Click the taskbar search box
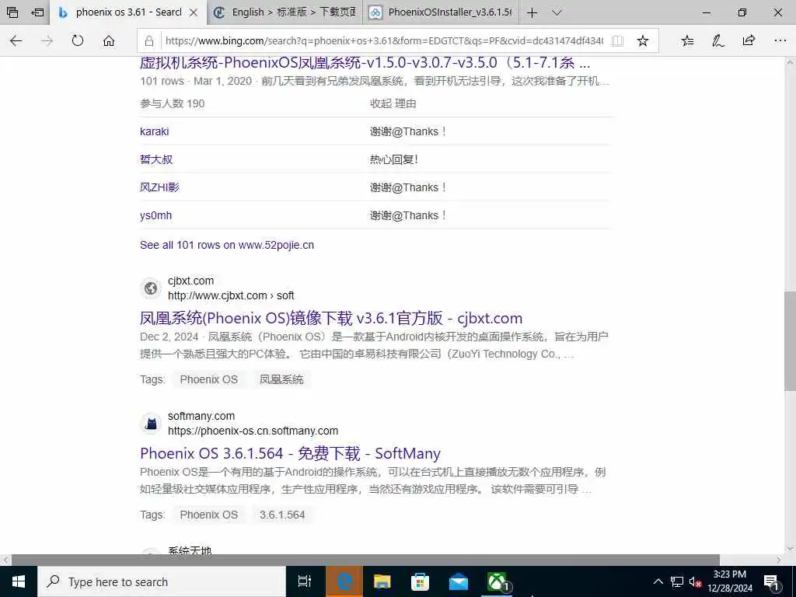Image resolution: width=796 pixels, height=597 pixels. click(x=162, y=581)
